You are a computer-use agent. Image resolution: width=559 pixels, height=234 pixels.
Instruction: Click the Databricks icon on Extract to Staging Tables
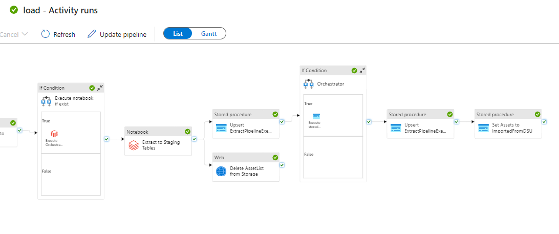coord(133,145)
